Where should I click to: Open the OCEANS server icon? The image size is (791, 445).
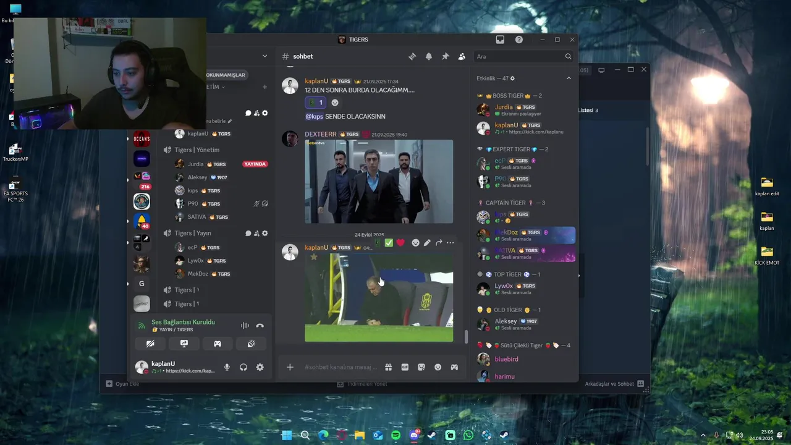click(x=142, y=138)
